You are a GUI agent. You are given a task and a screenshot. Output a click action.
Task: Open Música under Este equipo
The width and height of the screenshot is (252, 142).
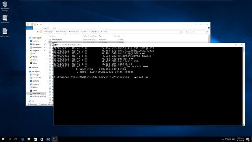(x=35, y=87)
